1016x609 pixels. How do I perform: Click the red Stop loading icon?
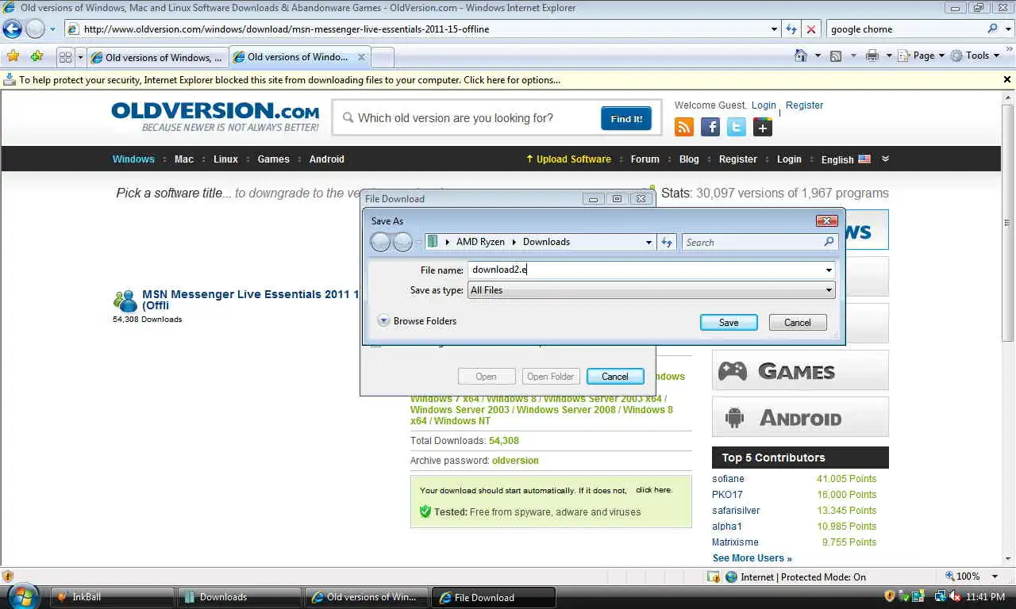point(811,29)
